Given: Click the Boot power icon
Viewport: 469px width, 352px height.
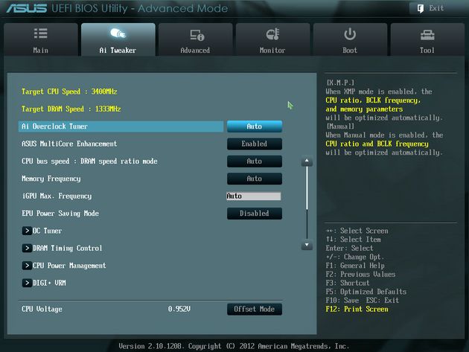Looking at the screenshot, I should [x=350, y=34].
